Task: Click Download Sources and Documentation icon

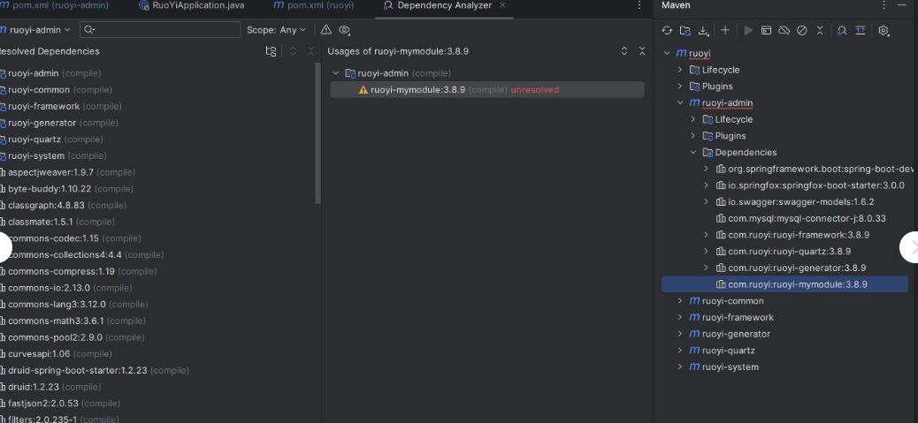Action: point(704,30)
